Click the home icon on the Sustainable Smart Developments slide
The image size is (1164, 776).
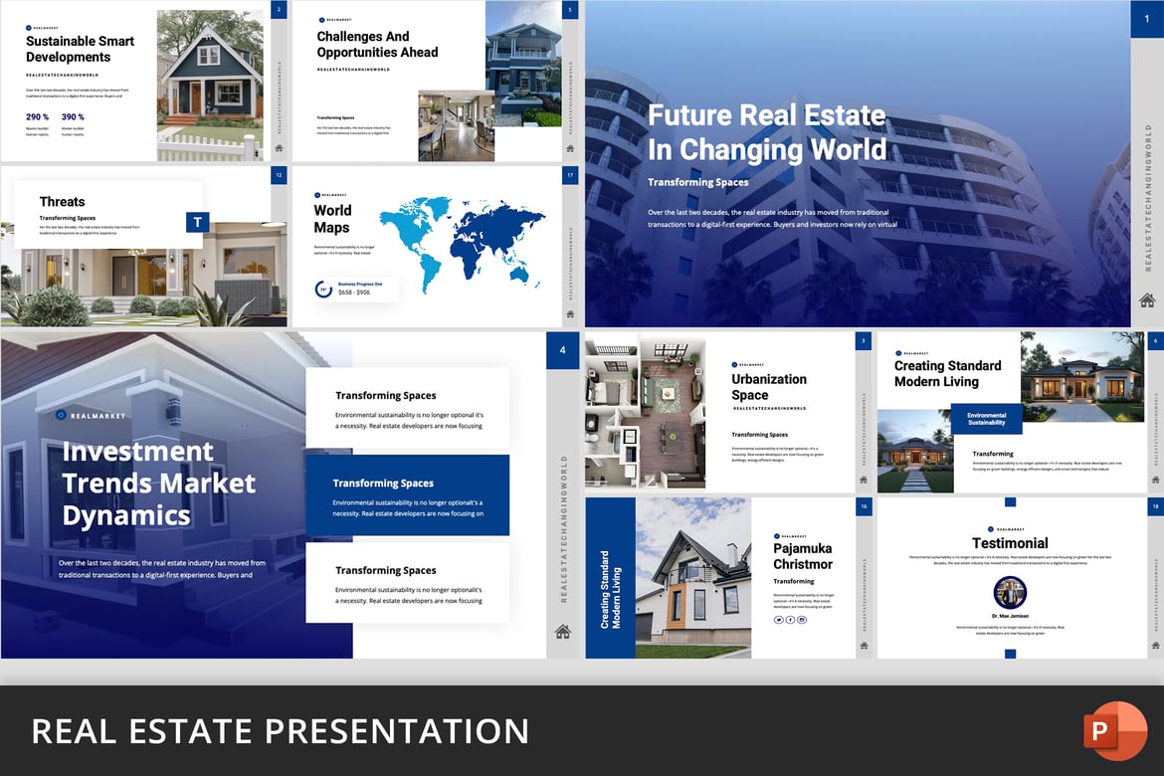(x=280, y=148)
